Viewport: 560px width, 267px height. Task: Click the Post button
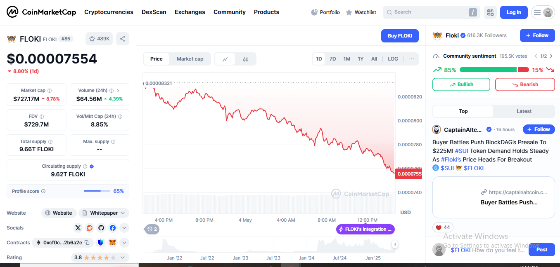coord(542,250)
